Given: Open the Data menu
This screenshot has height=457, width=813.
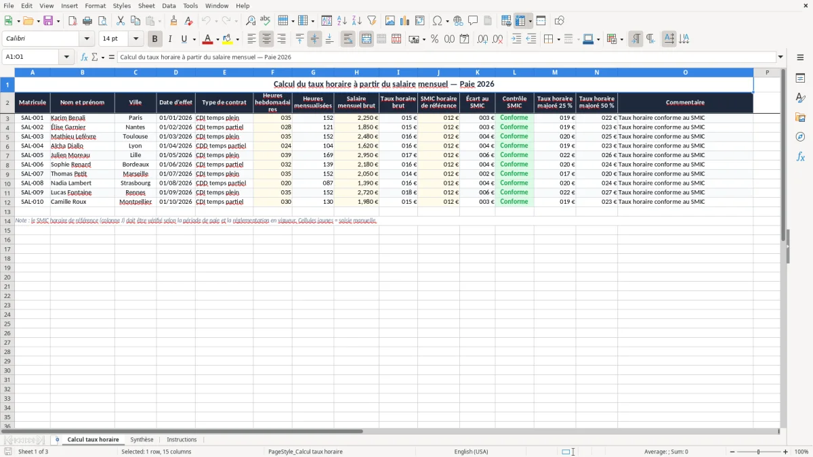Looking at the screenshot, I should click(169, 5).
